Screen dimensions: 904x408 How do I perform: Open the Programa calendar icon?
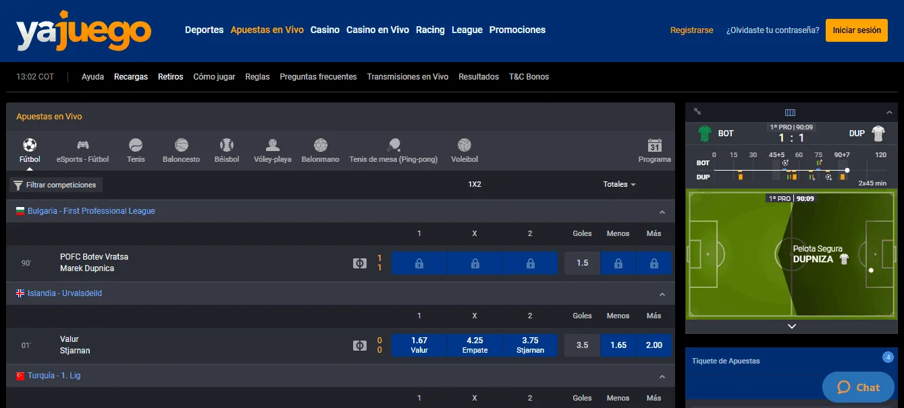tap(655, 144)
